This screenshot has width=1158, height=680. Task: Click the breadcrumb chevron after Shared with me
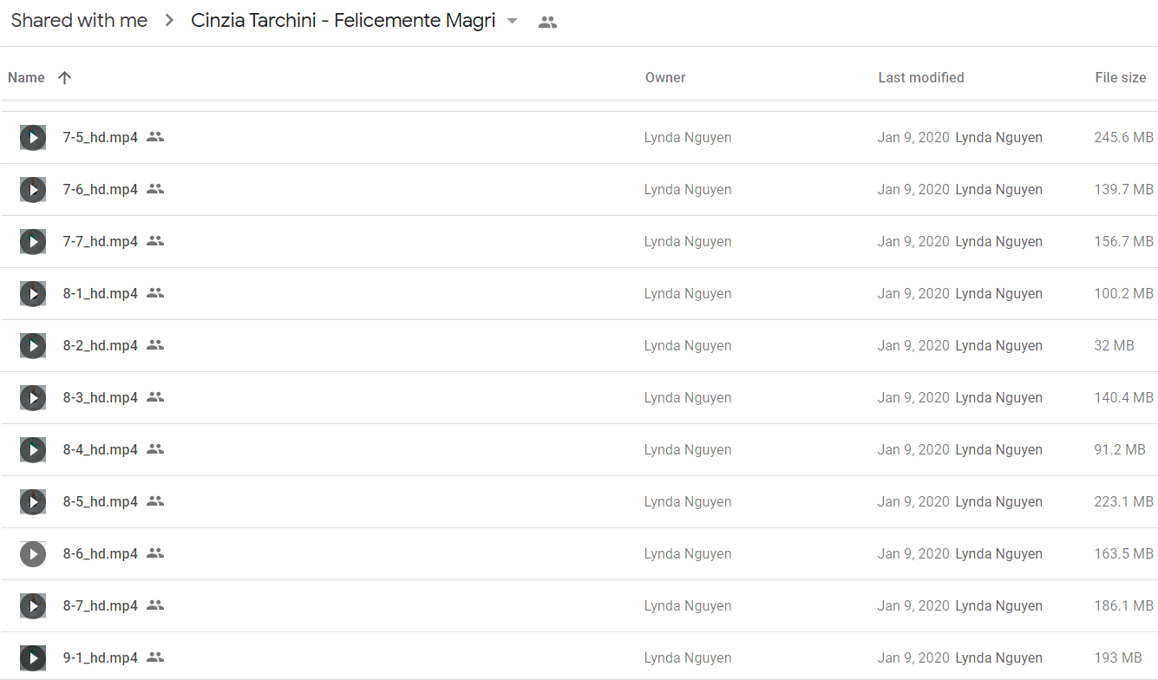[x=169, y=21]
